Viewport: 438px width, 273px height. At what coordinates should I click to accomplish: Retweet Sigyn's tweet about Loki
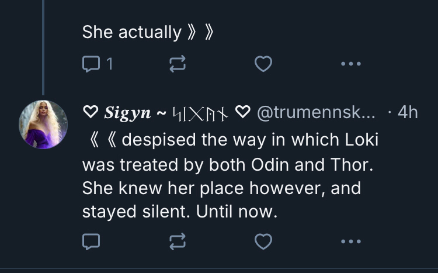[x=176, y=240]
